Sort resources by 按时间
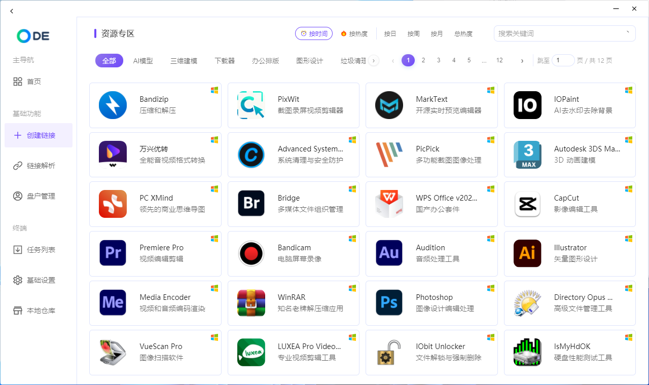The width and height of the screenshot is (649, 385). (x=314, y=33)
